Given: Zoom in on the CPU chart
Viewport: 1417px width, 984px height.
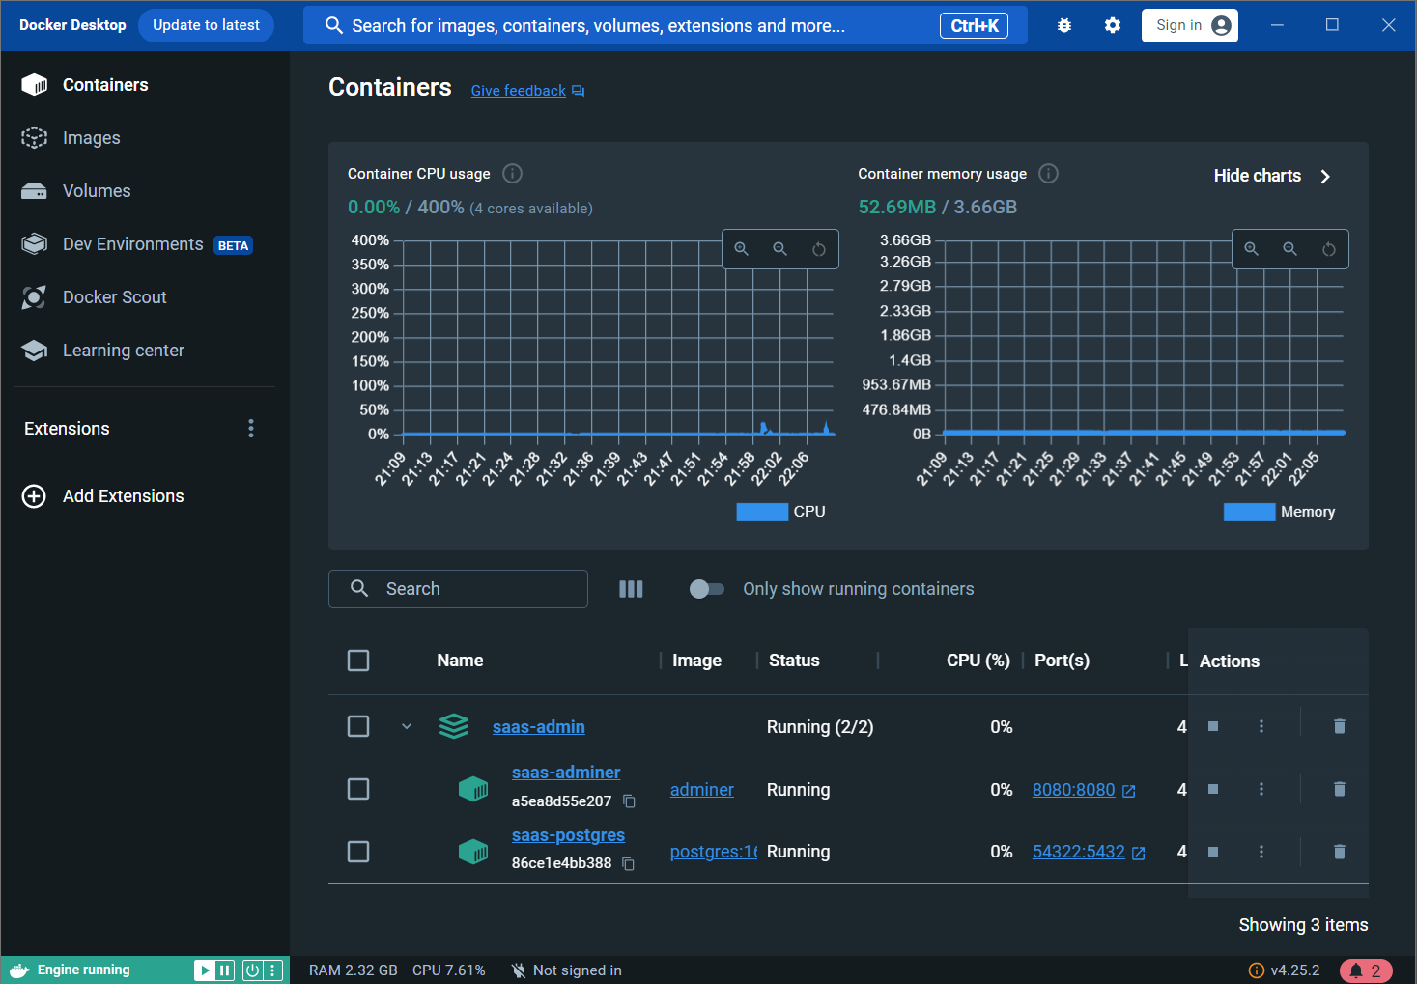Looking at the screenshot, I should coord(742,249).
